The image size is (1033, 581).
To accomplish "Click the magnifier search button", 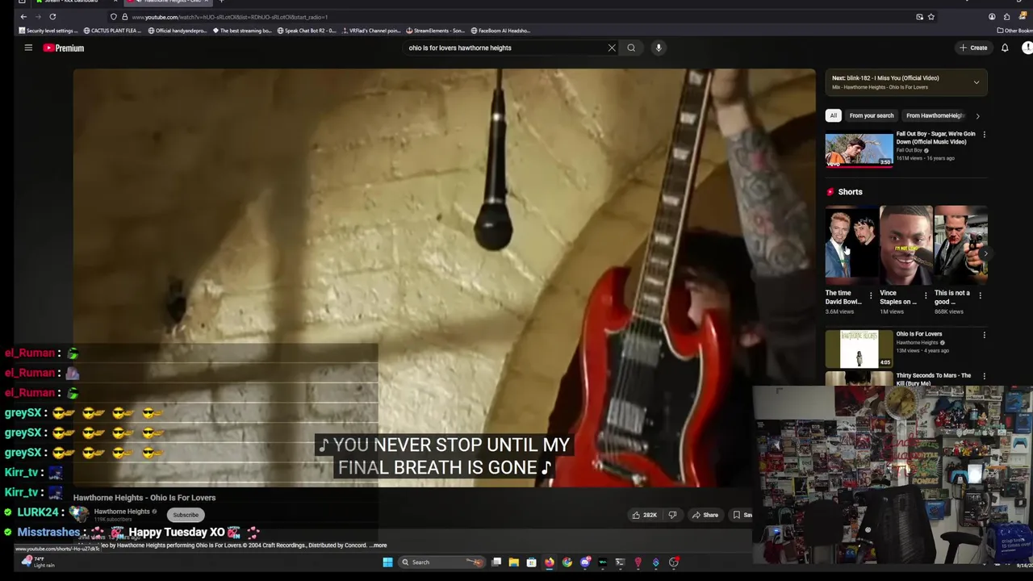I will click(631, 48).
